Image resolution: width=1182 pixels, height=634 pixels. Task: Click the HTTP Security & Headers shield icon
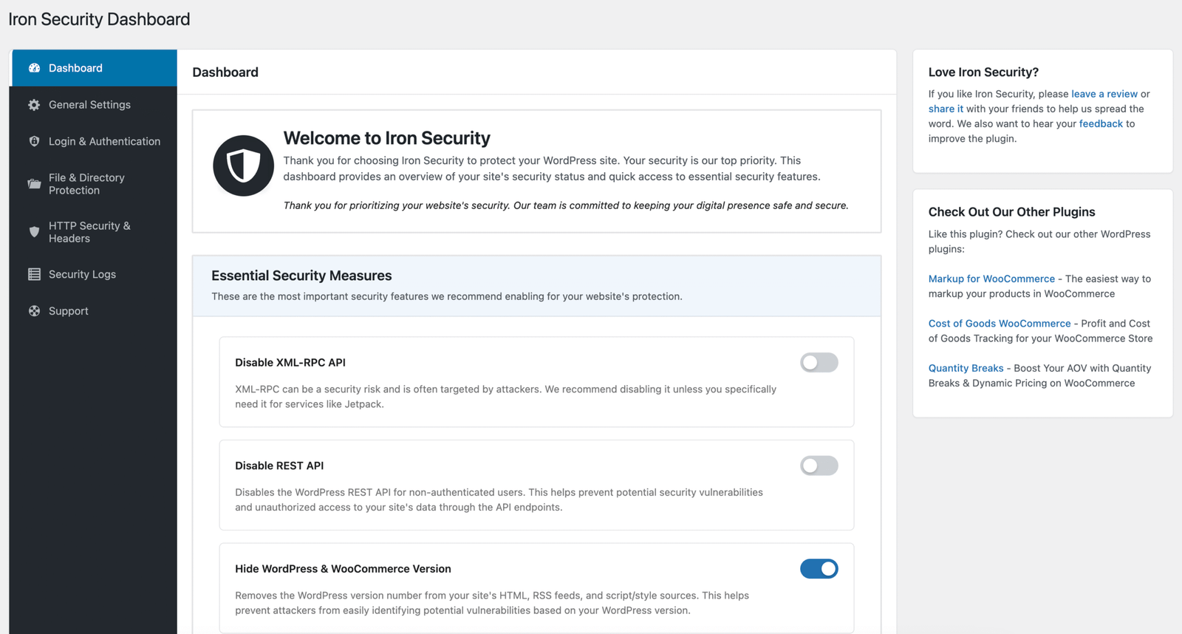34,232
